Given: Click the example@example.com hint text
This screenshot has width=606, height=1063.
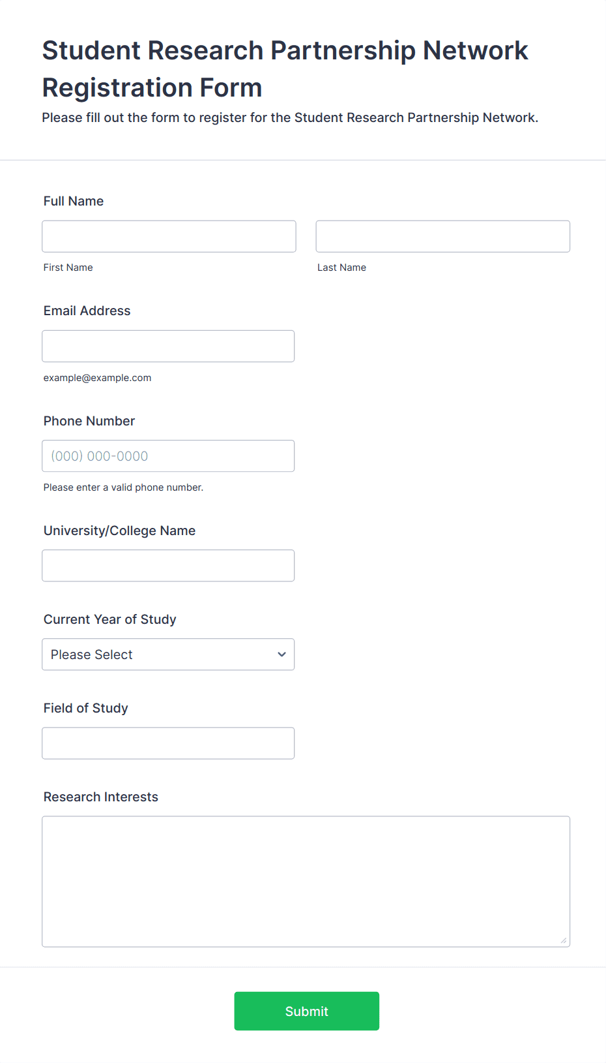Looking at the screenshot, I should [98, 378].
